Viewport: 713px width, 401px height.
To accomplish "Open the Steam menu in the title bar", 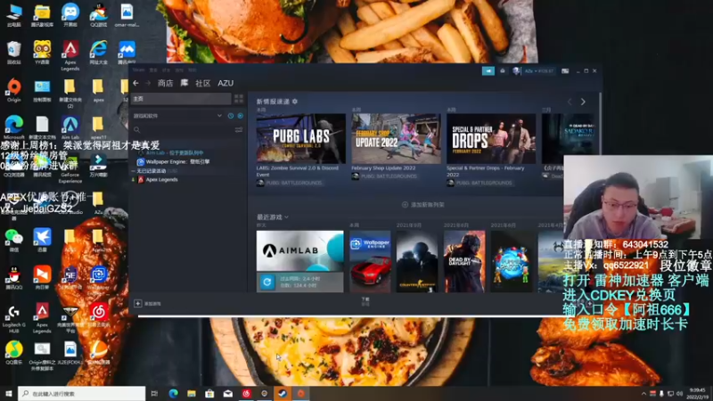I will [138, 70].
